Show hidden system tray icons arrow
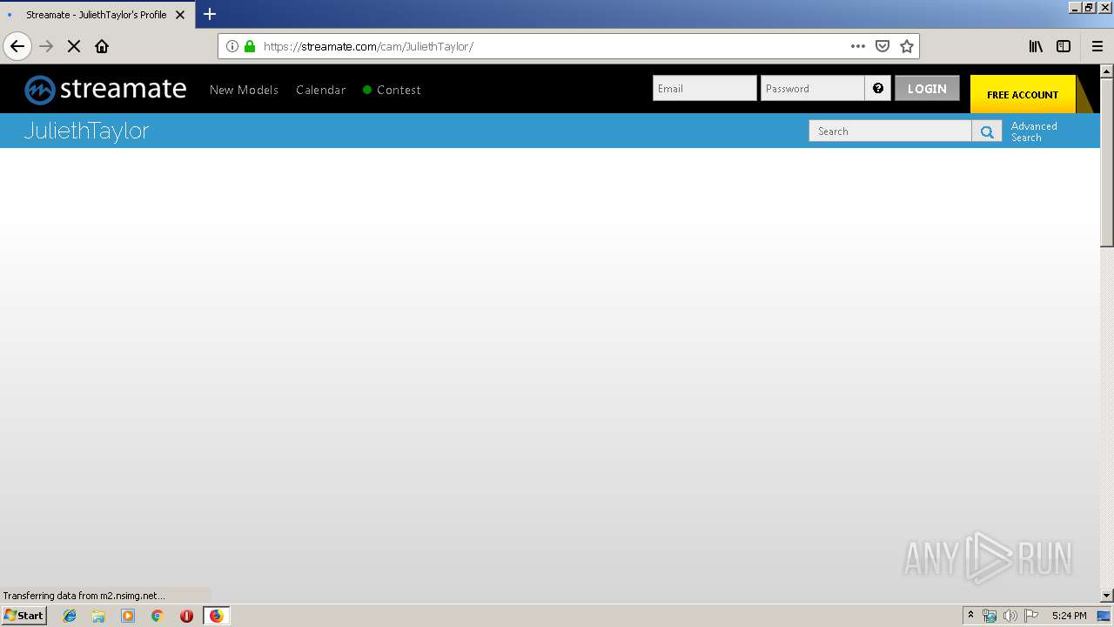Screen dimensions: 1114x627 pyautogui.click(x=970, y=616)
